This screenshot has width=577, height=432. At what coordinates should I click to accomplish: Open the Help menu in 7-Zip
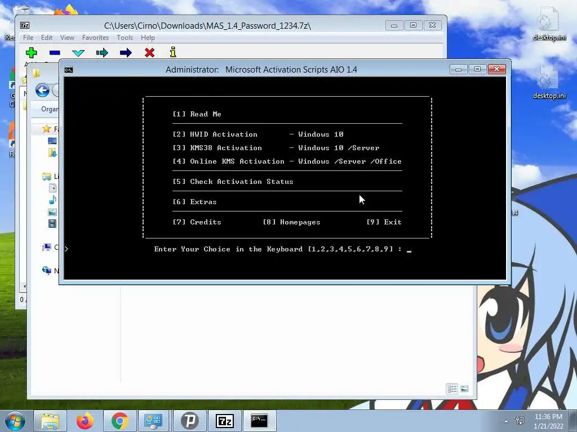148,38
